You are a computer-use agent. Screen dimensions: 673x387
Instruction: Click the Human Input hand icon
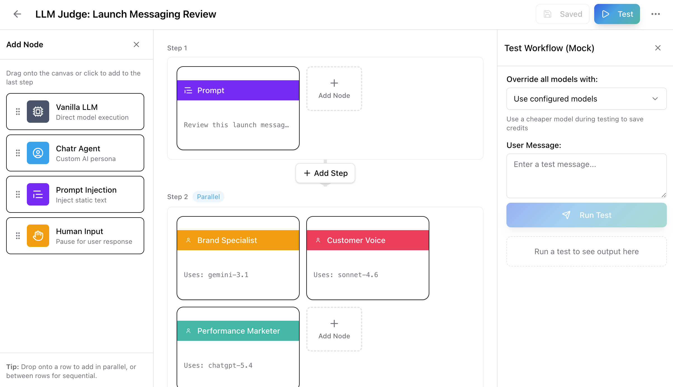(38, 235)
